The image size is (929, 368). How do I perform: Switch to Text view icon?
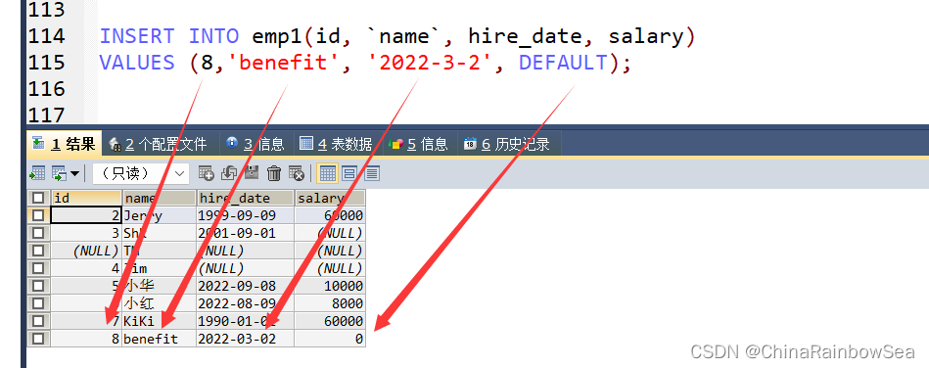point(372,173)
